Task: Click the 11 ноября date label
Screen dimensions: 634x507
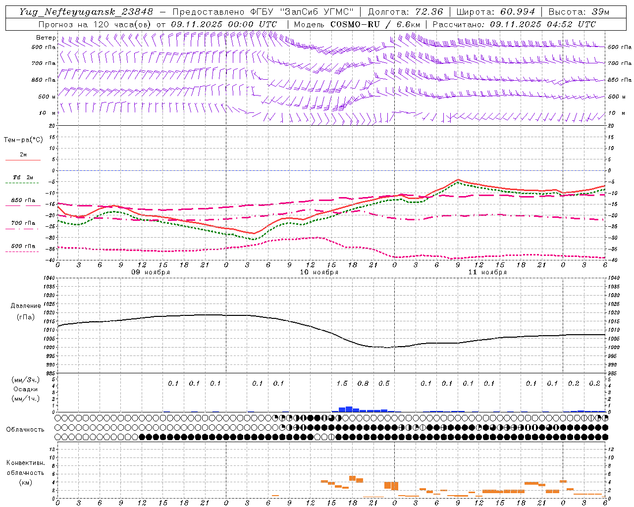Action: (487, 272)
